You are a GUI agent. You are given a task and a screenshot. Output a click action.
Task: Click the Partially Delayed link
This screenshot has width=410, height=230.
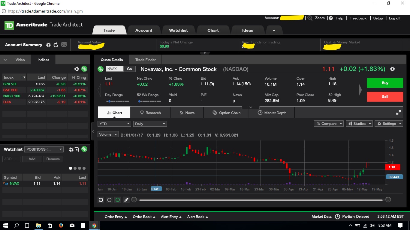[356, 217]
